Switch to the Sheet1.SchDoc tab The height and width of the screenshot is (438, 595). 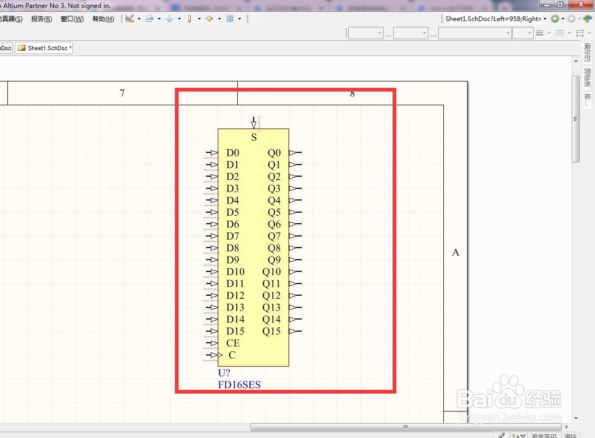click(44, 48)
